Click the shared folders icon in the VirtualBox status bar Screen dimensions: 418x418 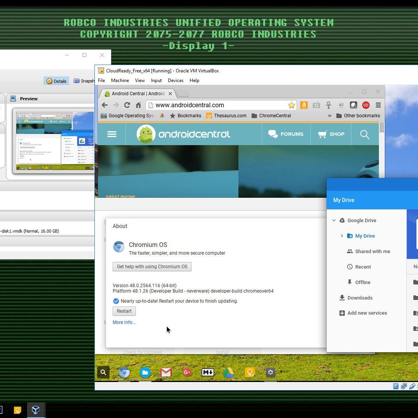pyautogui.click(x=404, y=386)
